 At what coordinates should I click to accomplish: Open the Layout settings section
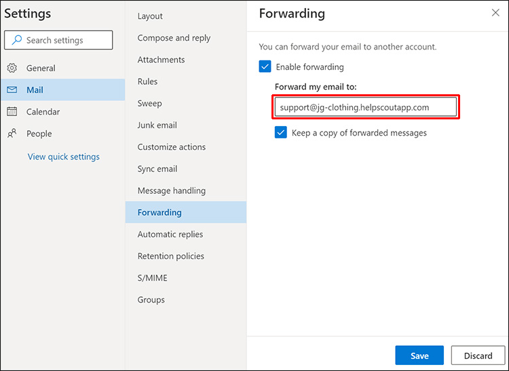coord(150,16)
